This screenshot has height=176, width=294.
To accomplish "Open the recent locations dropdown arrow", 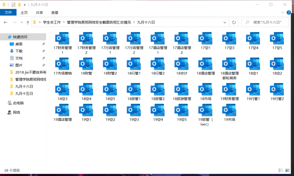I will point(22,23).
